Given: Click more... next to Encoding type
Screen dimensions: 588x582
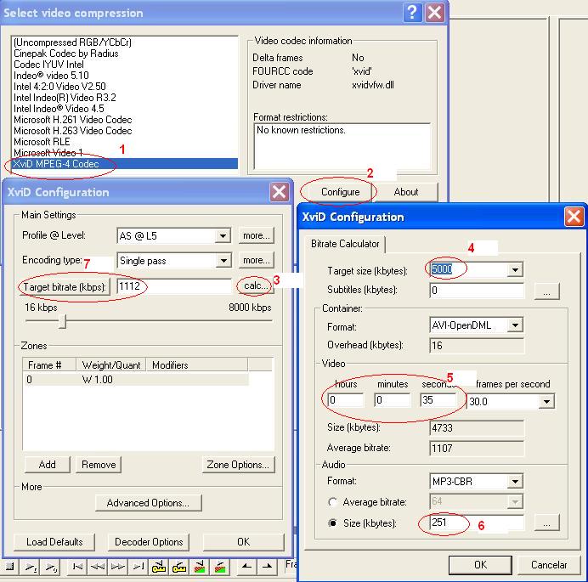Looking at the screenshot, I should tap(257, 260).
